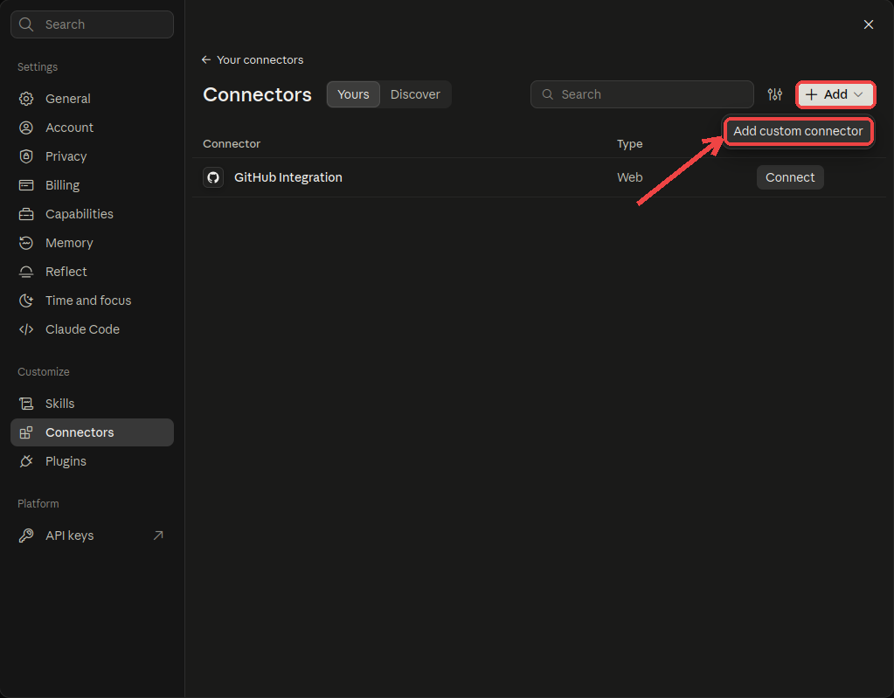Open Account settings
Viewport: 894px width, 698px height.
(x=93, y=128)
